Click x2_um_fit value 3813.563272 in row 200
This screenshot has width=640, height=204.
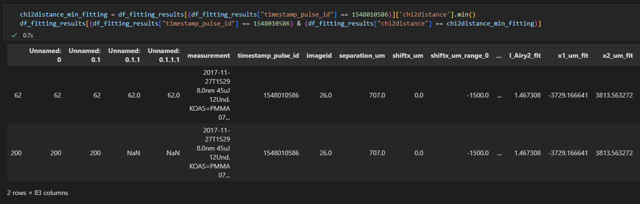(614, 153)
